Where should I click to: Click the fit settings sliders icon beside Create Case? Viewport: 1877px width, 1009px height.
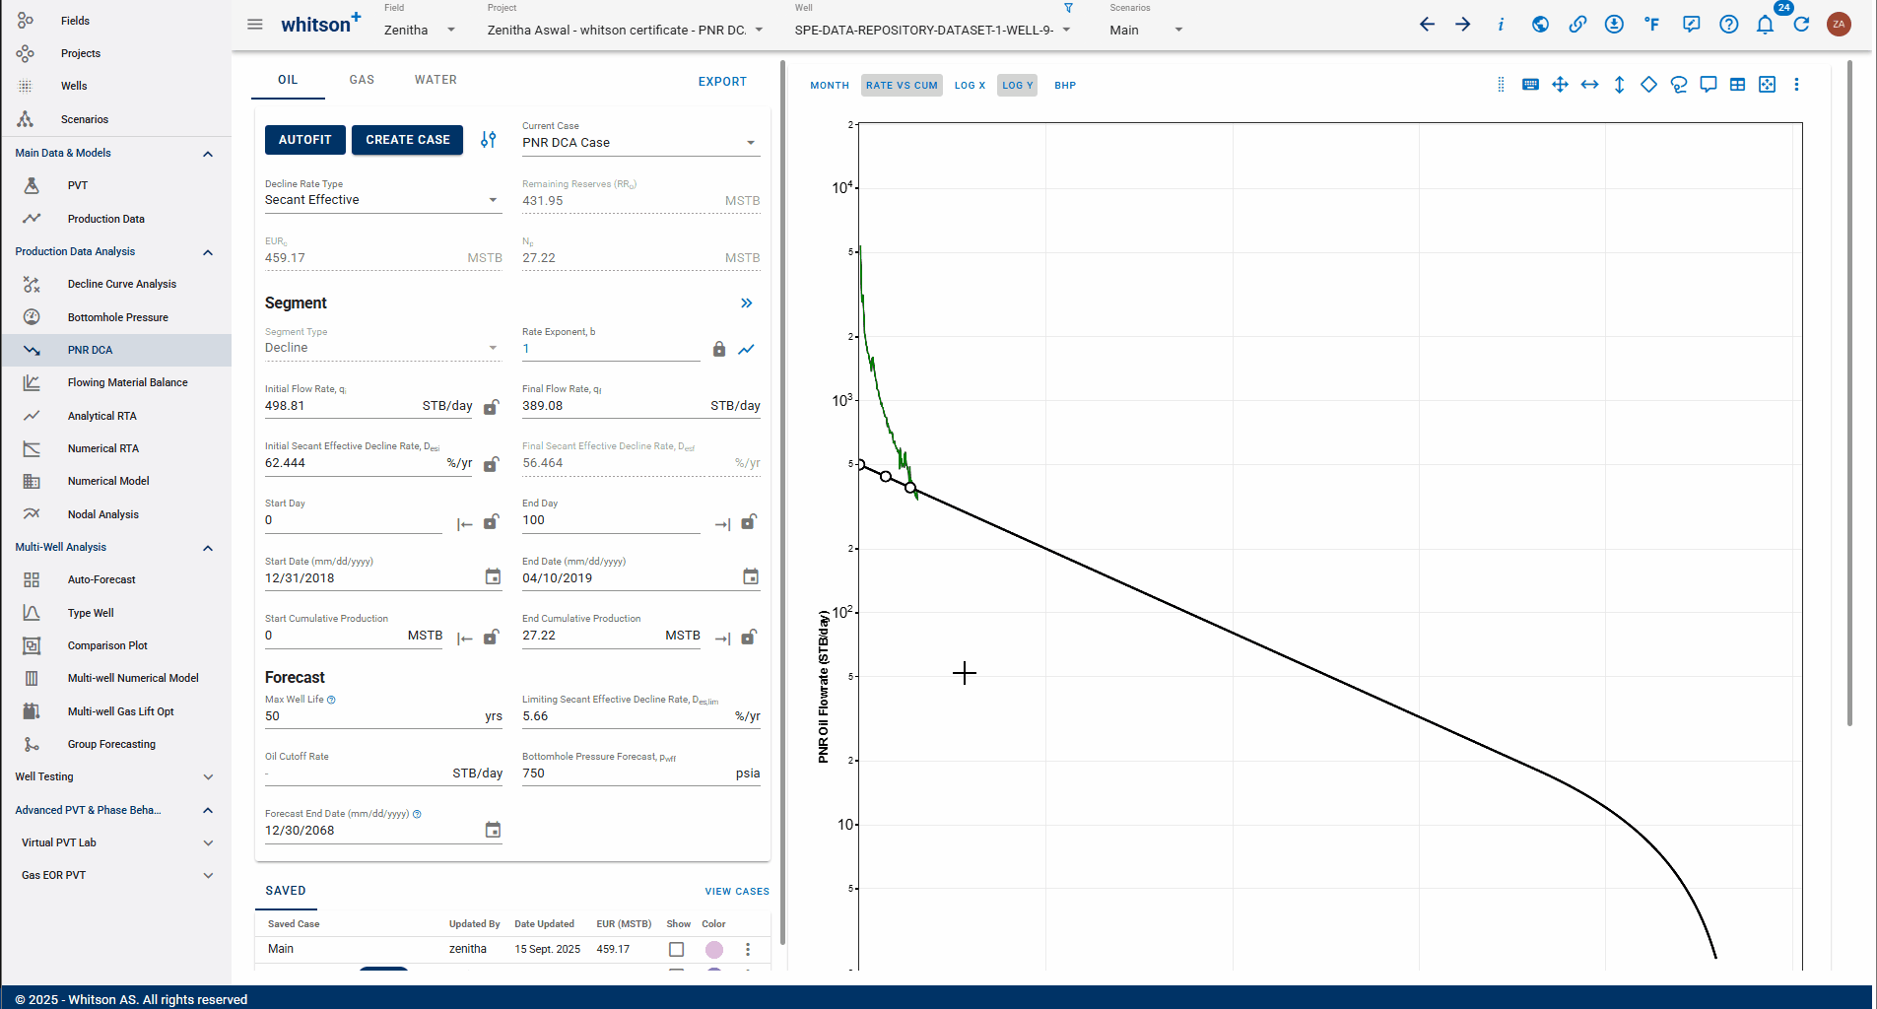[489, 140]
